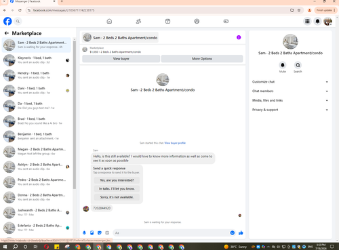Expand Media, files and links section
Viewport: 339px width, 250px height.
[290, 100]
